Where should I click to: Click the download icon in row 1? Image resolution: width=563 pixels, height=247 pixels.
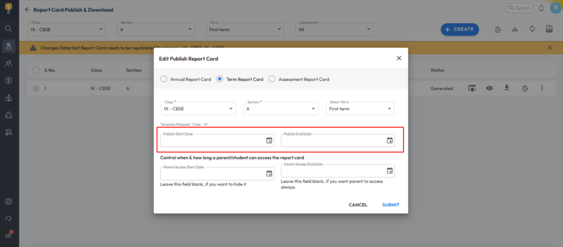(507, 88)
